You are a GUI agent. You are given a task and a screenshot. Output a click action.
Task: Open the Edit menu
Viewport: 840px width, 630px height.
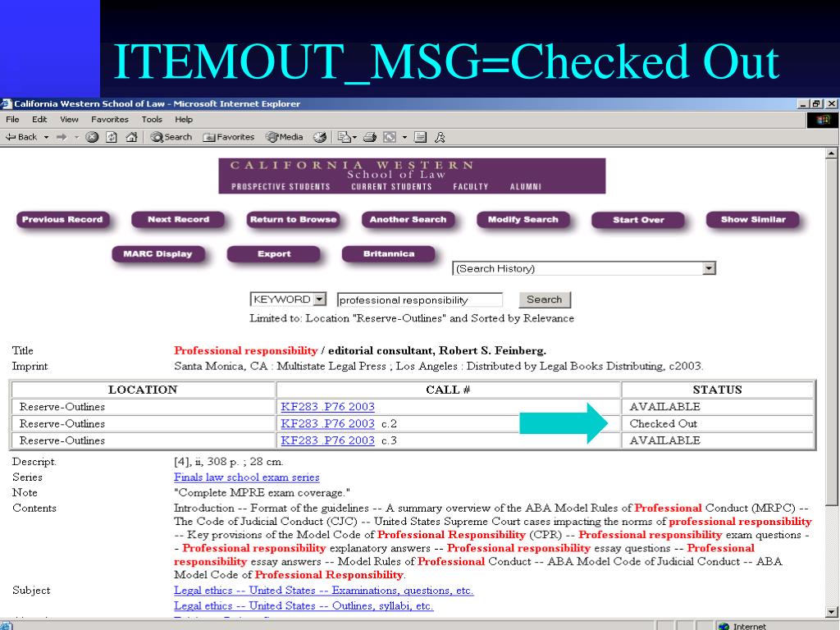[39, 120]
